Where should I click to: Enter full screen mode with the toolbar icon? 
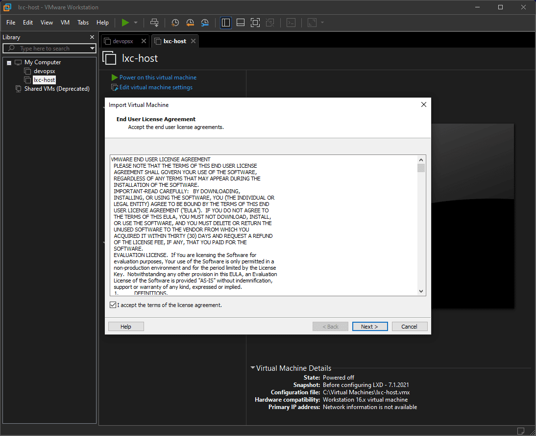point(255,23)
